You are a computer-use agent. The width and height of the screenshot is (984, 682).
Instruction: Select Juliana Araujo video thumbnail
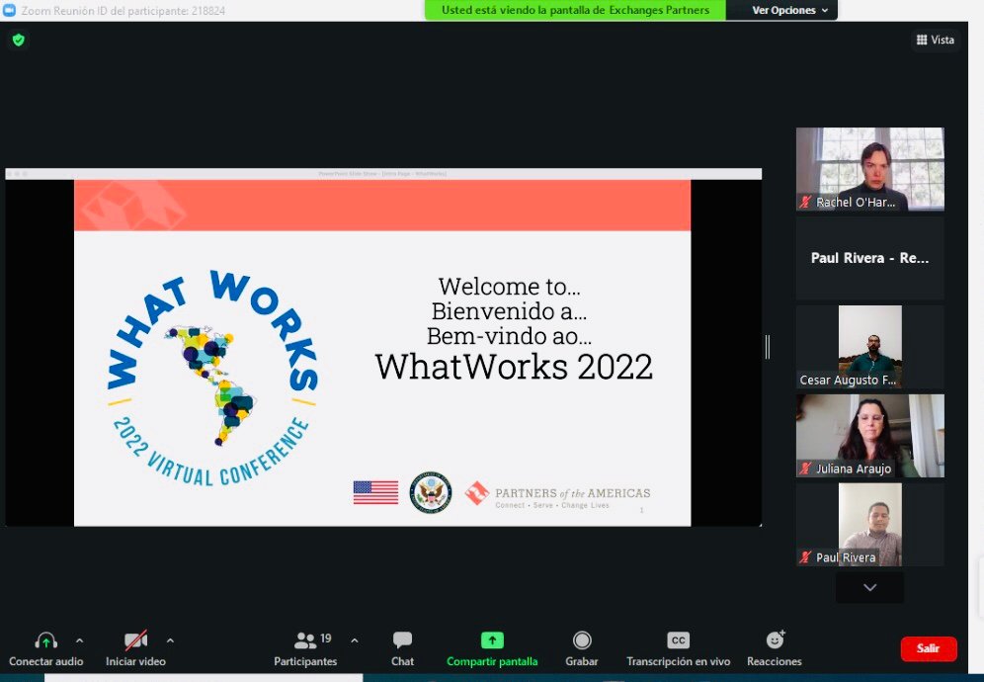pos(869,436)
